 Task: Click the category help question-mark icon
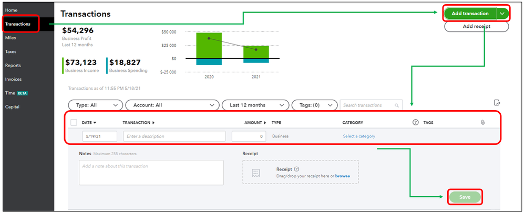pyautogui.click(x=416, y=123)
